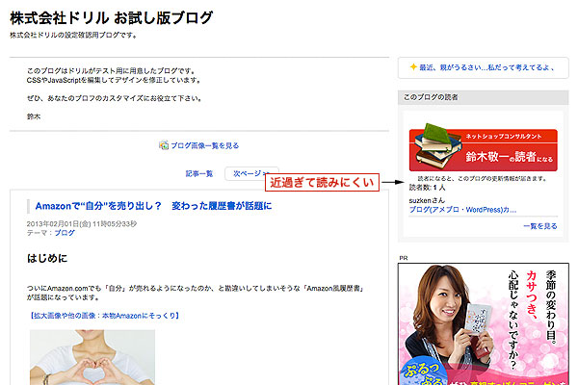Click the PR label above advertisement
Viewport: 578px width, 385px height.
[404, 258]
